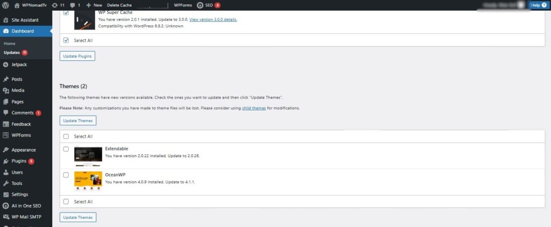The height and width of the screenshot is (227, 551).
Task: Click the OceanWP theme thumbnail
Action: point(88,181)
